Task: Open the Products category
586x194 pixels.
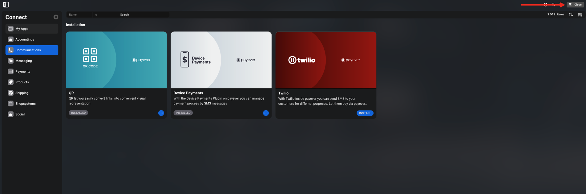Action: tap(32, 82)
